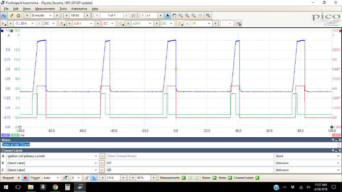This screenshot has width=342, height=192.
Task: Select the zoom-out magnifier tool
Action: [194, 15]
